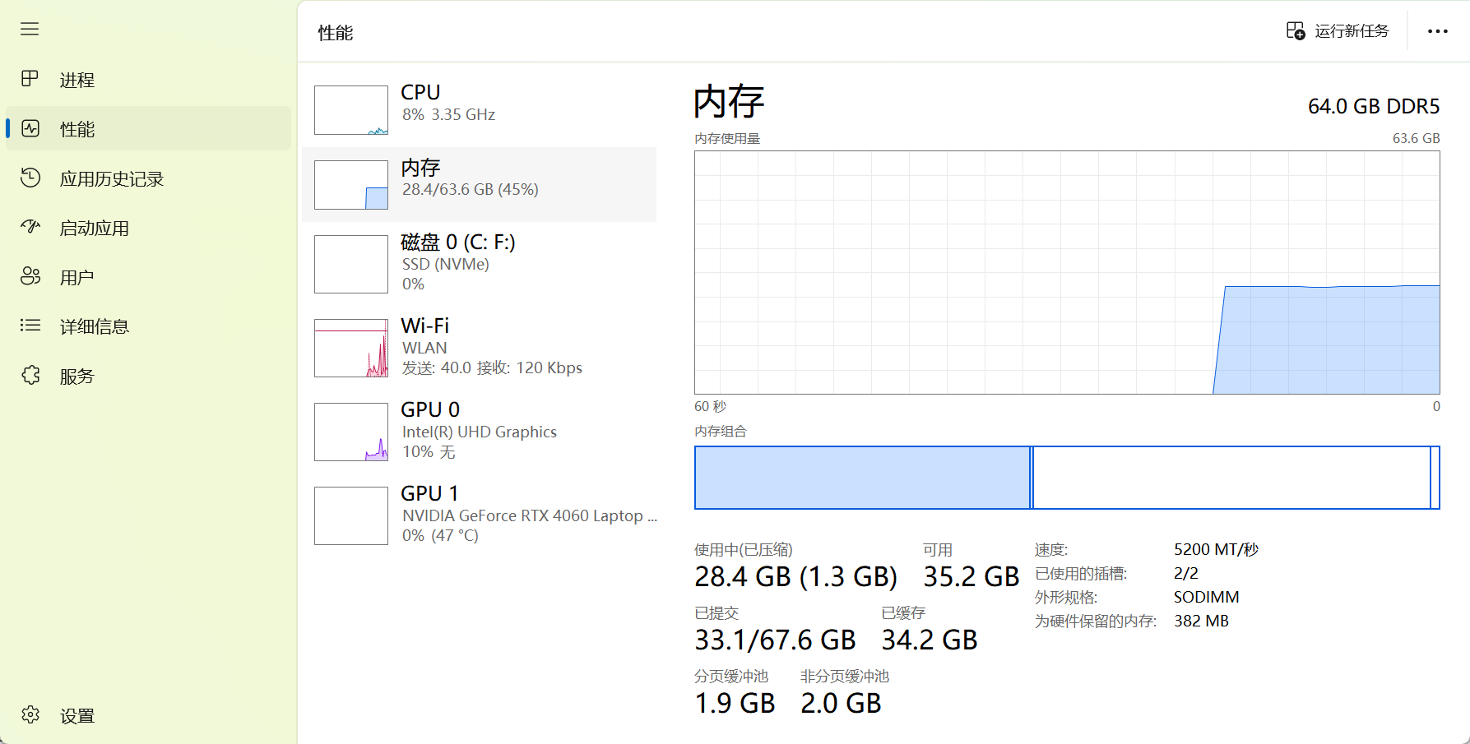Viewport: 1470px width, 744px height.
Task: Click the 进程 (Processes) sidebar icon
Action: point(30,79)
